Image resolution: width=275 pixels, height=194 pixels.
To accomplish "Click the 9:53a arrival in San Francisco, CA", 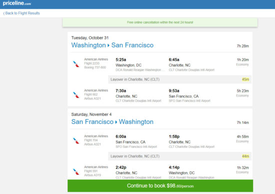I will pyautogui.click(x=174, y=90).
